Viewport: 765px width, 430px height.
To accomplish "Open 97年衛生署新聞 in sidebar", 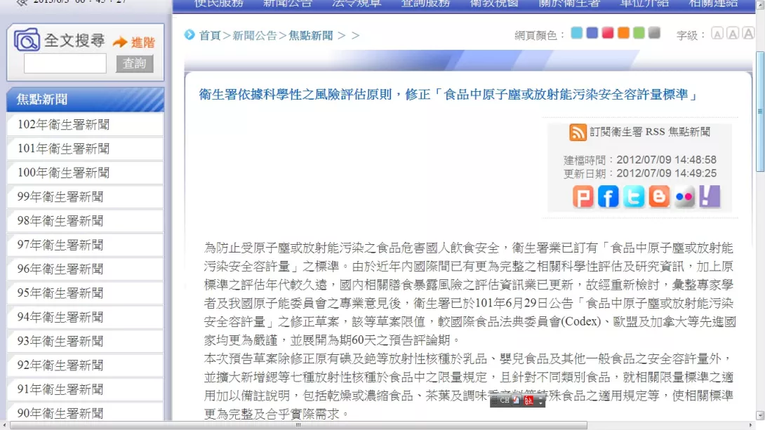I will pyautogui.click(x=86, y=245).
